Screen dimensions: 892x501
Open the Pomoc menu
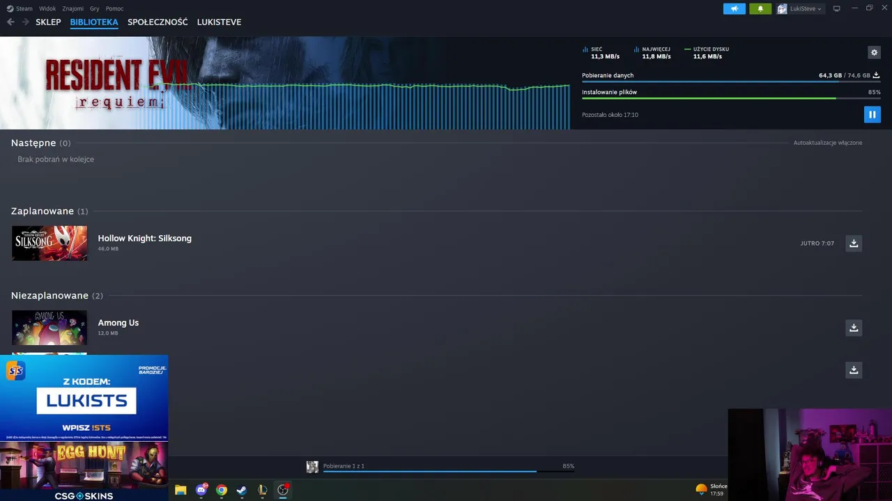click(115, 8)
